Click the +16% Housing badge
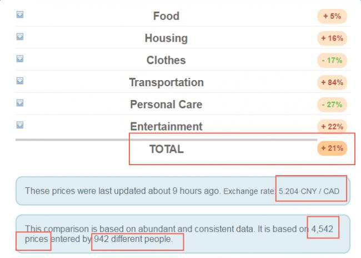Image resolution: width=361 pixels, height=258 pixels. pos(332,38)
